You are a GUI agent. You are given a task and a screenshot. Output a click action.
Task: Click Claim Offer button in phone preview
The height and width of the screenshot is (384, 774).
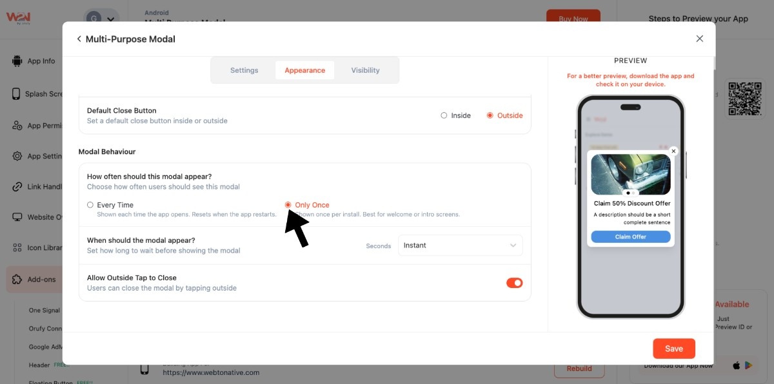coord(630,237)
